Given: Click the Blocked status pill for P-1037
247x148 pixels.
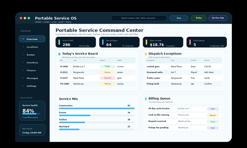Looking at the screenshot, I should click(x=108, y=78).
